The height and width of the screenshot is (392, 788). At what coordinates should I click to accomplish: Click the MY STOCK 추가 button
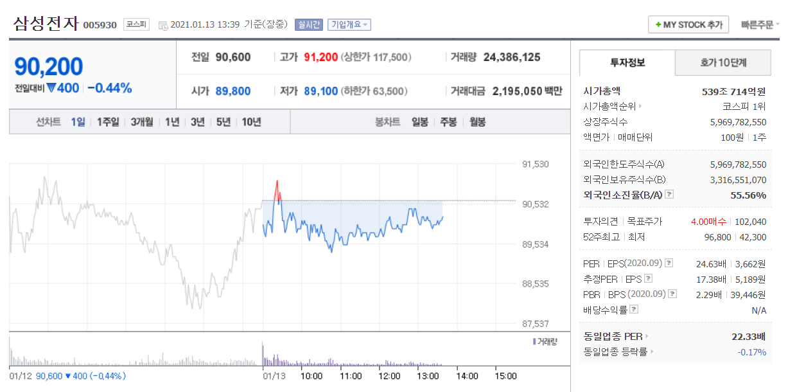tap(688, 25)
